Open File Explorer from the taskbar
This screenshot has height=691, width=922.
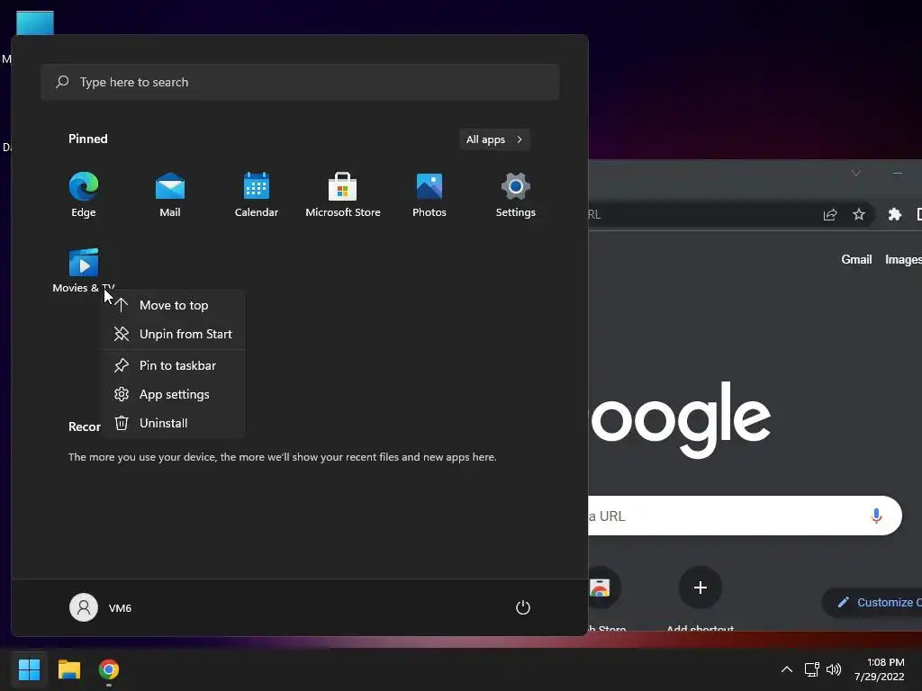coord(68,669)
